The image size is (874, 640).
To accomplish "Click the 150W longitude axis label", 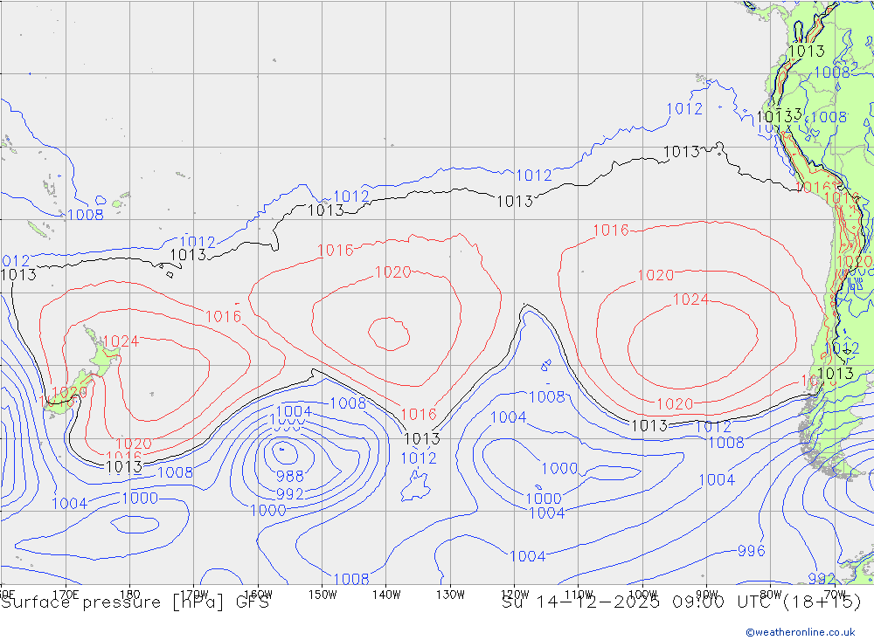I will click(x=323, y=595).
